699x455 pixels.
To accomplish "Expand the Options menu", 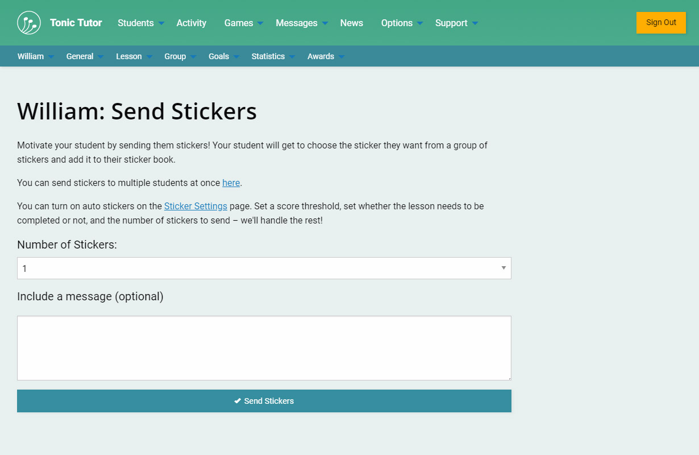I will [x=402, y=23].
